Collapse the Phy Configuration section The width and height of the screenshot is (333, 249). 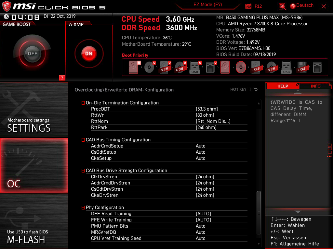click(83, 208)
